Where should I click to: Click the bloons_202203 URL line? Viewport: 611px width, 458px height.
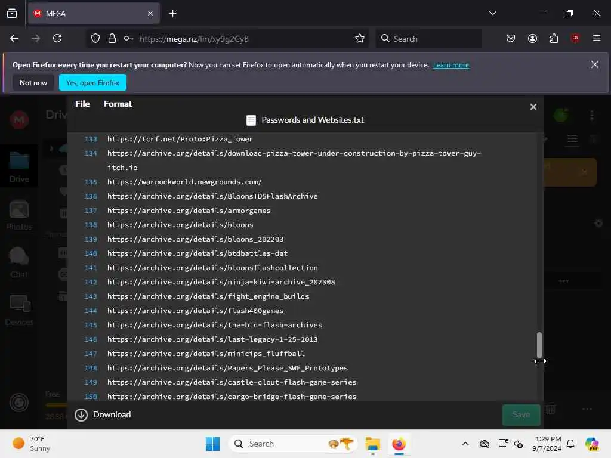195,239
